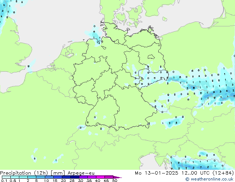Click the legend color between 1 and 2
Viewport: 235px width, 182px height.
pyautogui.click(x=23, y=177)
